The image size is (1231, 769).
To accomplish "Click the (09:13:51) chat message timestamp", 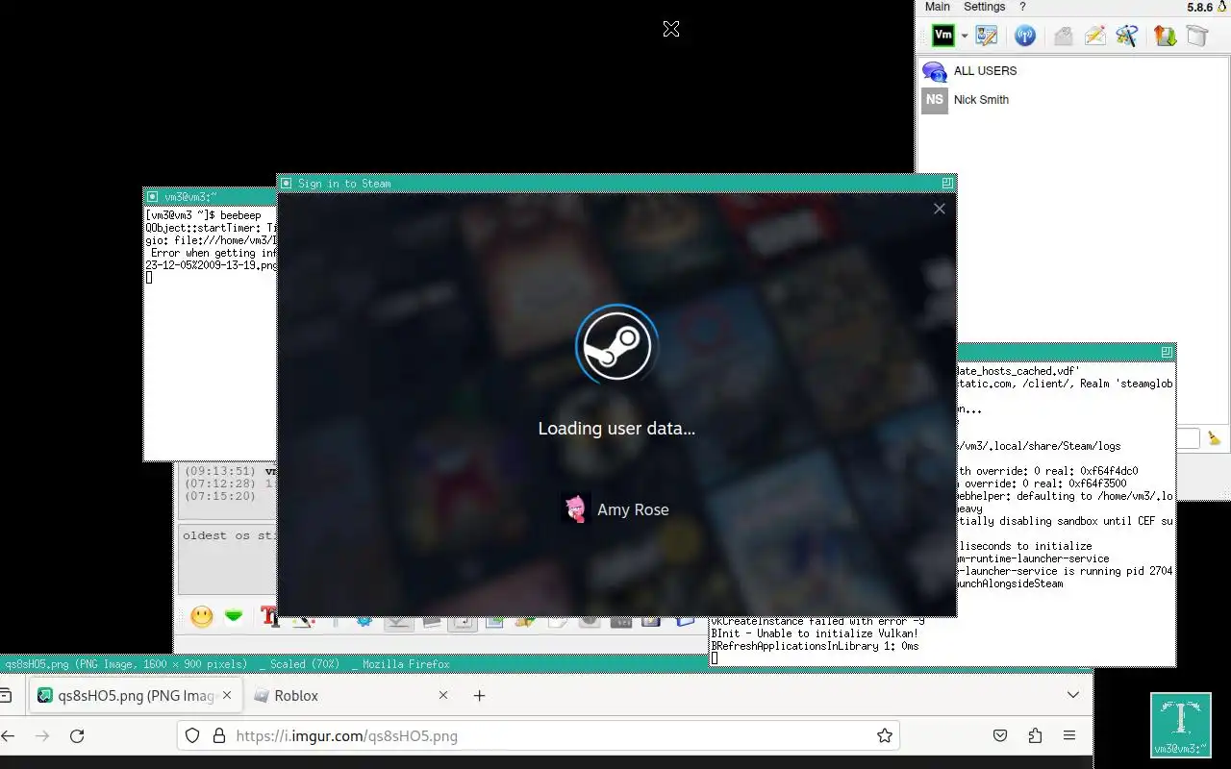I will 220,472.
